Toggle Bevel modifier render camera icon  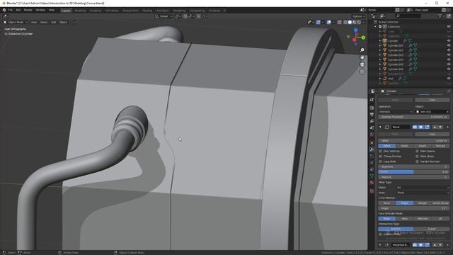(415, 127)
